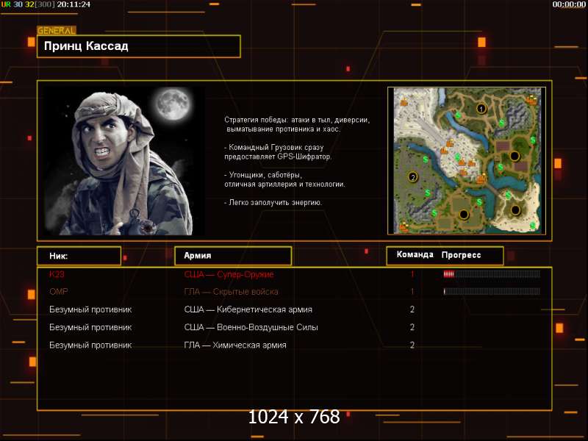Click the orange building icon in the map's top-right corner
588x441 pixels.
531,99
